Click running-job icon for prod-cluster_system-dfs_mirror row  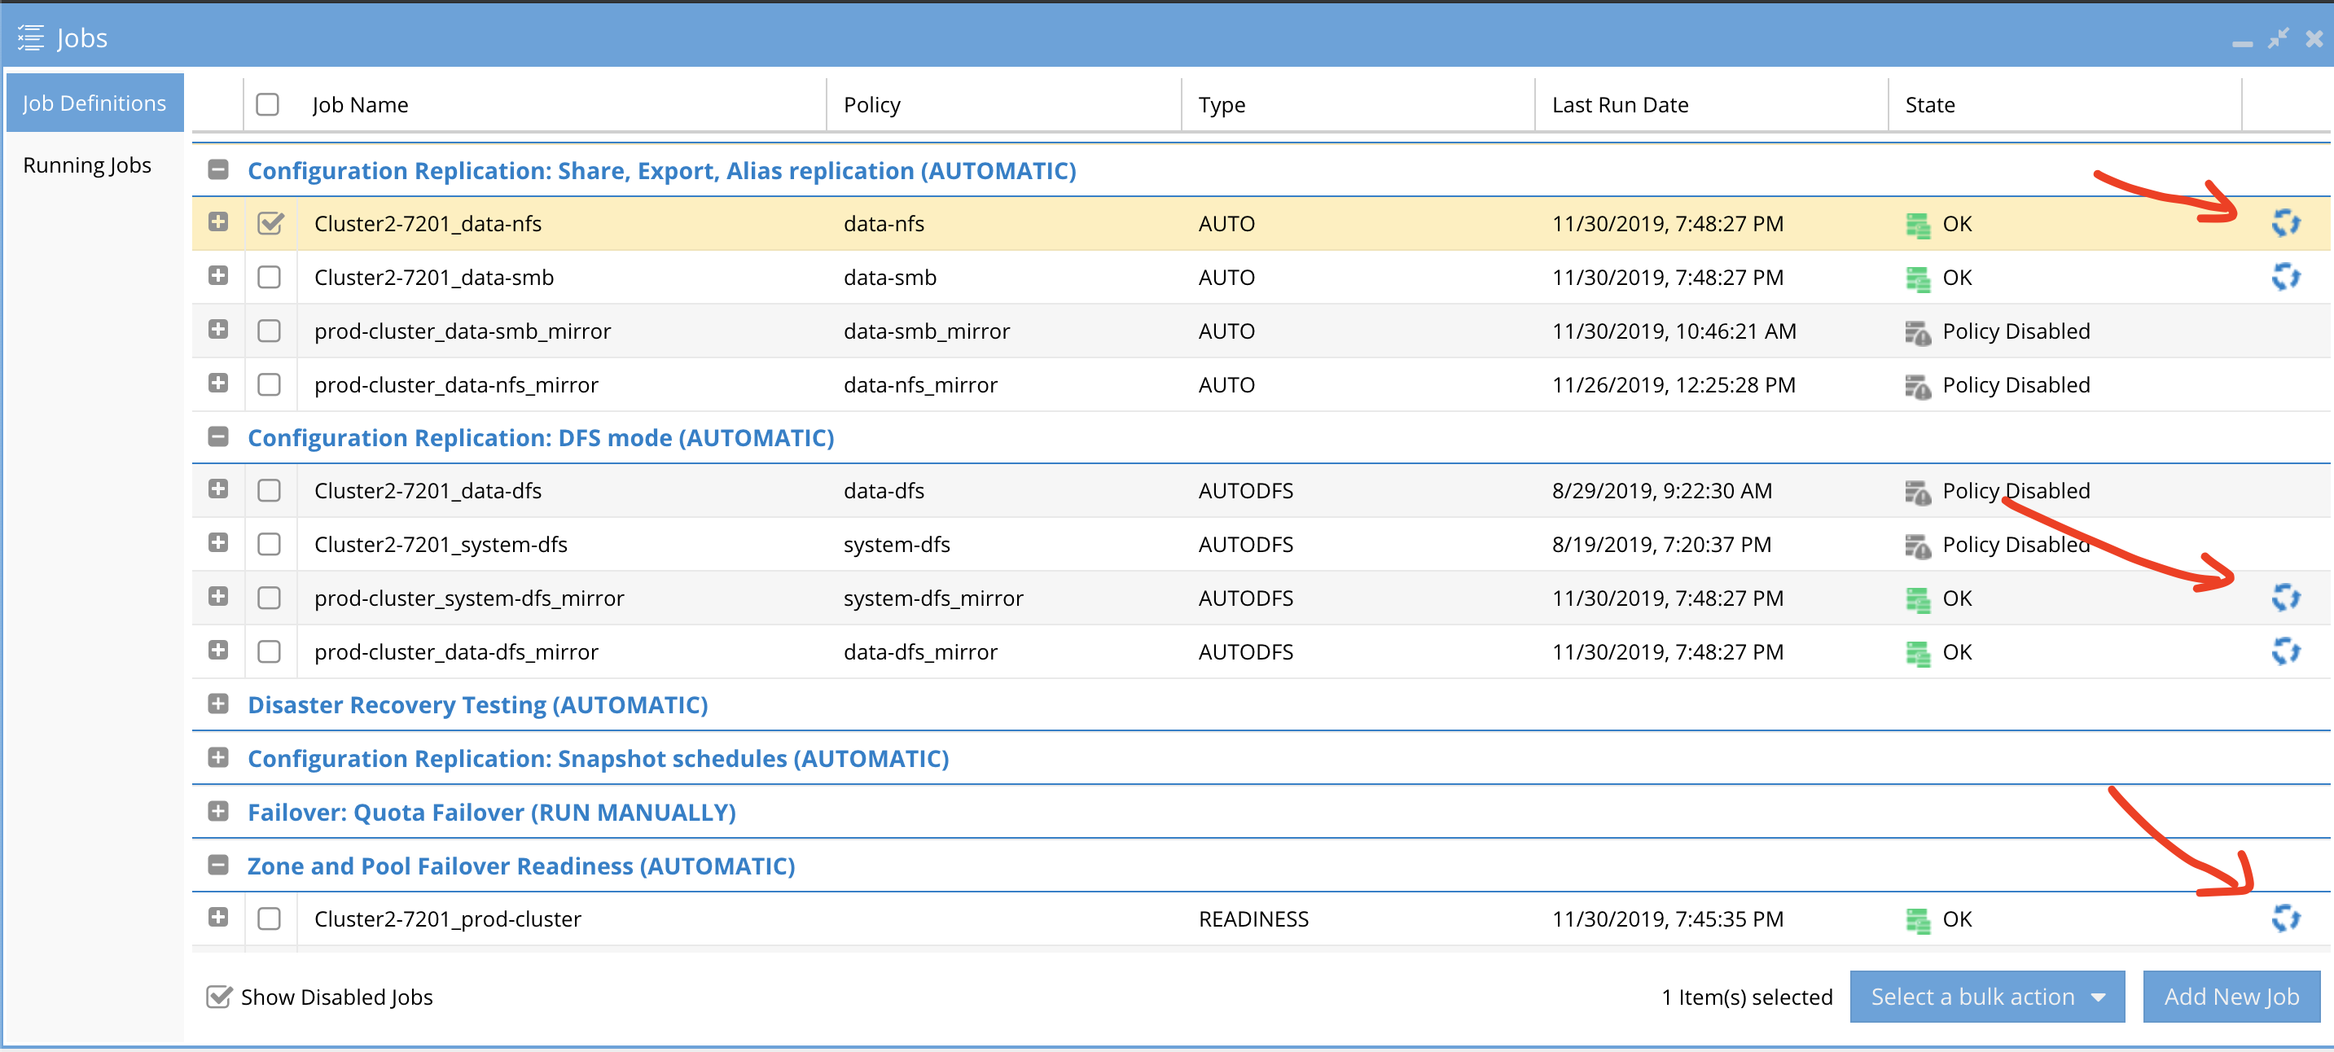coord(2285,598)
